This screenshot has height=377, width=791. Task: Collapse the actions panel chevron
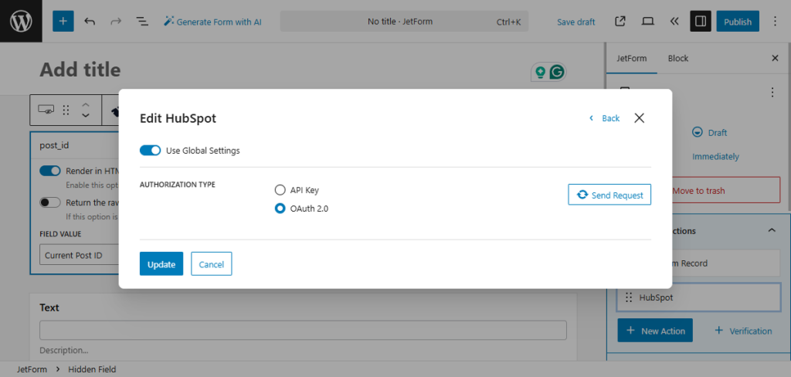(x=772, y=231)
